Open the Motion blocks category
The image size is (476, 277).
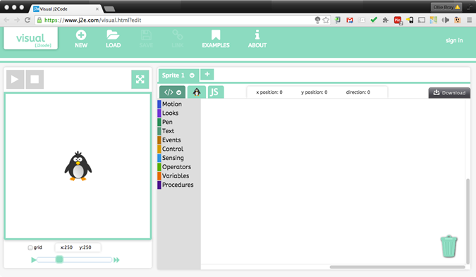coord(172,104)
